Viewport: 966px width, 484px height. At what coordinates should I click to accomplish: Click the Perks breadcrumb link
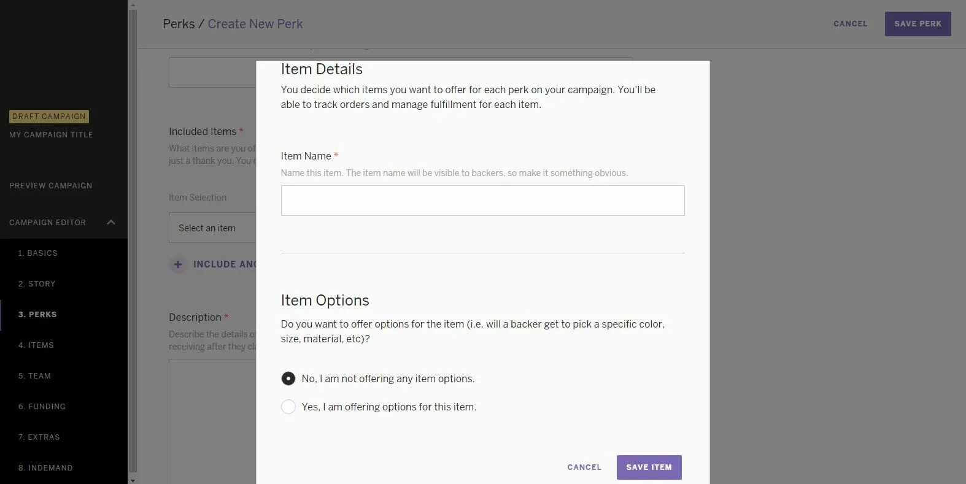click(178, 24)
